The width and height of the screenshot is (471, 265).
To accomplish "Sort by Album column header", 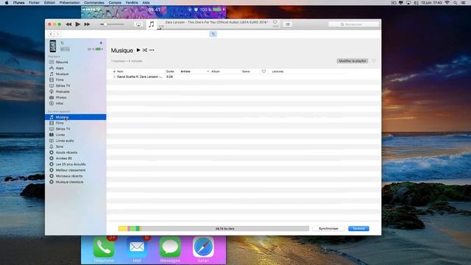I will pos(216,71).
